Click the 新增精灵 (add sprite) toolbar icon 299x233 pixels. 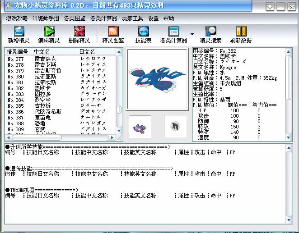[19, 31]
